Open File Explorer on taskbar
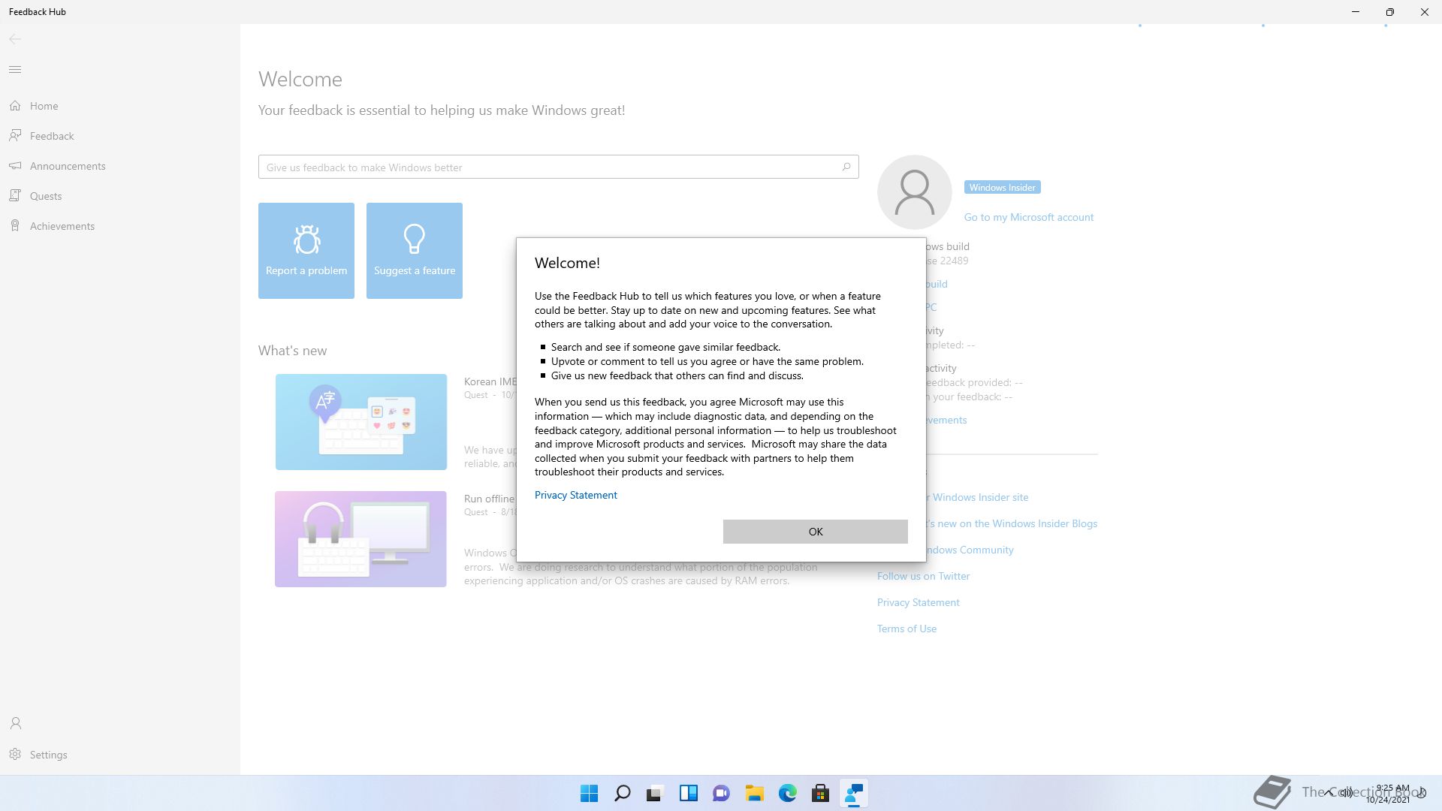The height and width of the screenshot is (811, 1442). point(755,793)
